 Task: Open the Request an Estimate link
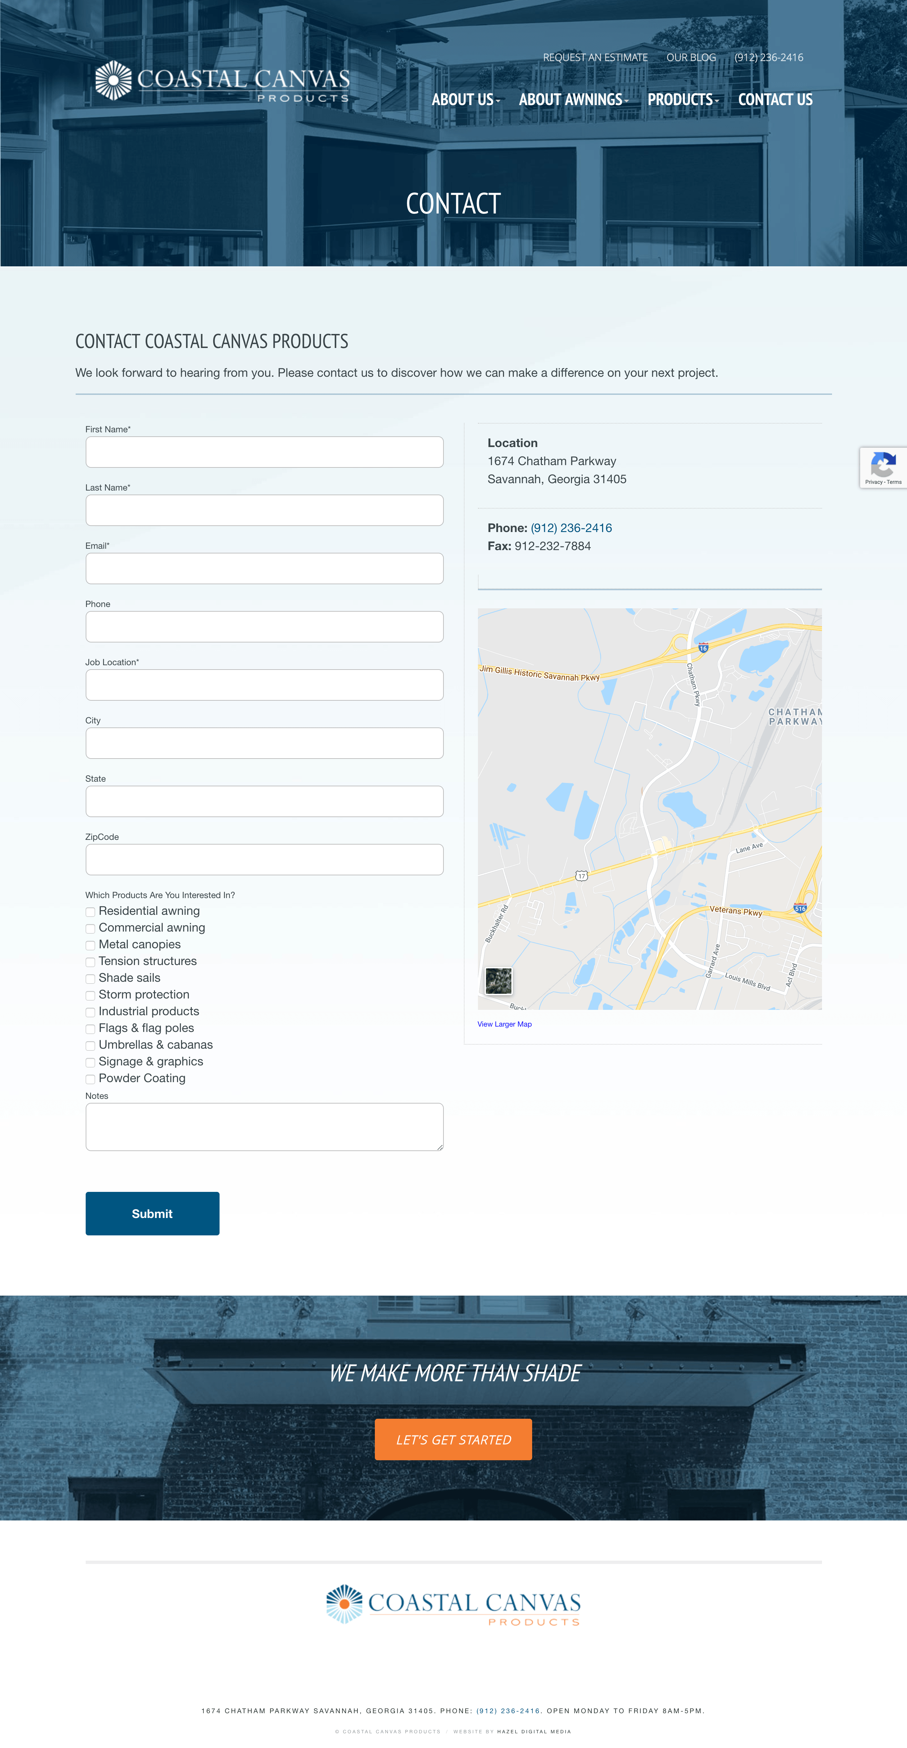(595, 58)
